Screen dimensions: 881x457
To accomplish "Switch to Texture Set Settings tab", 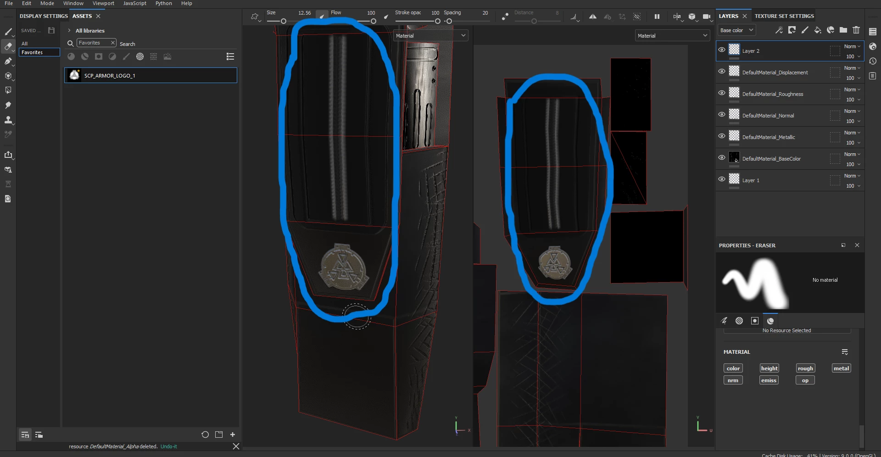I will [784, 16].
